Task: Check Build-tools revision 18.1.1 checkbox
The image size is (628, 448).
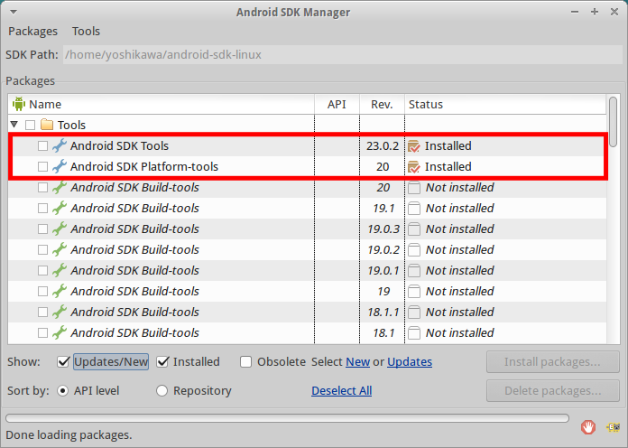Action: tap(42, 312)
